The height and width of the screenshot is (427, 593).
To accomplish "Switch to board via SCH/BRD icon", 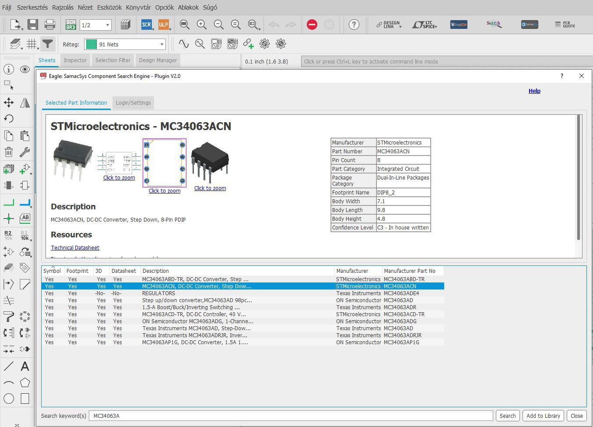I will [x=70, y=25].
